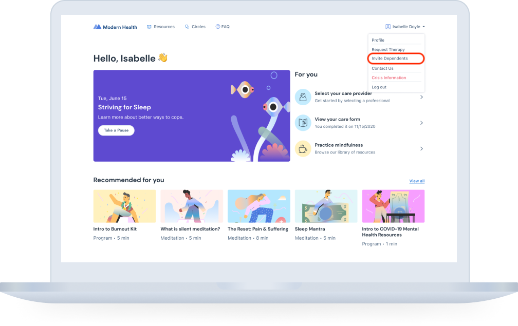Log out via the user menu

pyautogui.click(x=379, y=87)
